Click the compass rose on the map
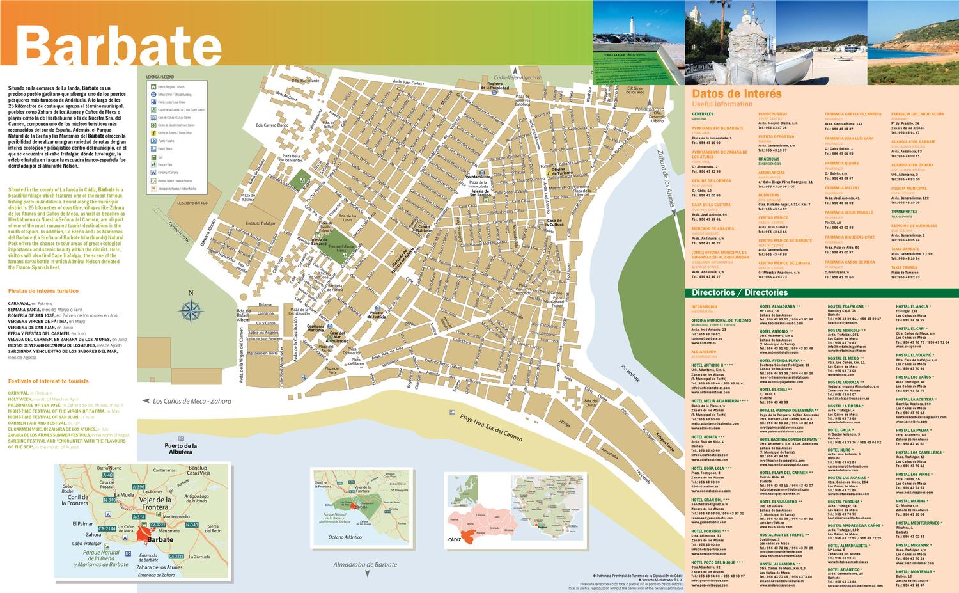959x593 pixels. click(x=192, y=310)
